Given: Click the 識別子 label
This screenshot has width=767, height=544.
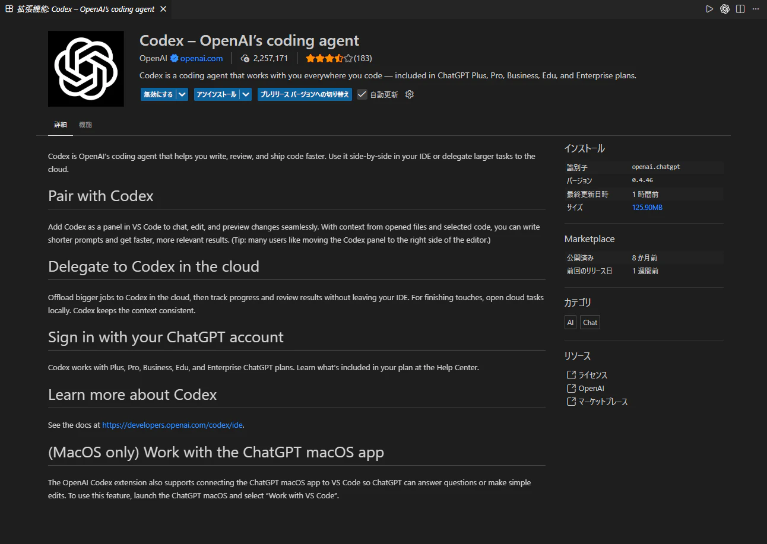Looking at the screenshot, I should [x=577, y=167].
